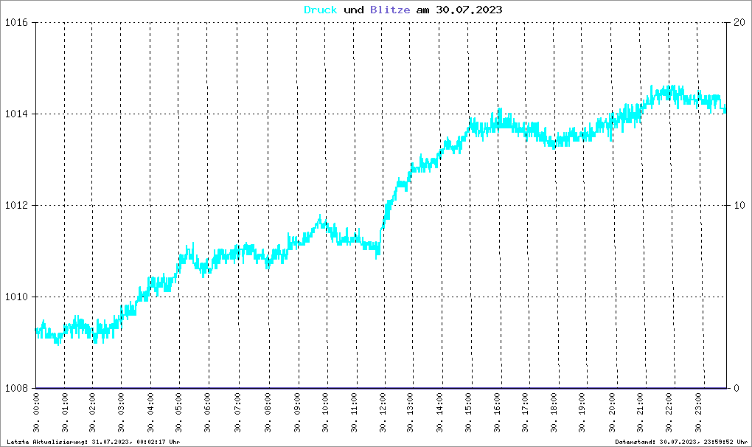752x447 pixels.
Task: Click the time label "30. 16:00"
Action: click(497, 412)
